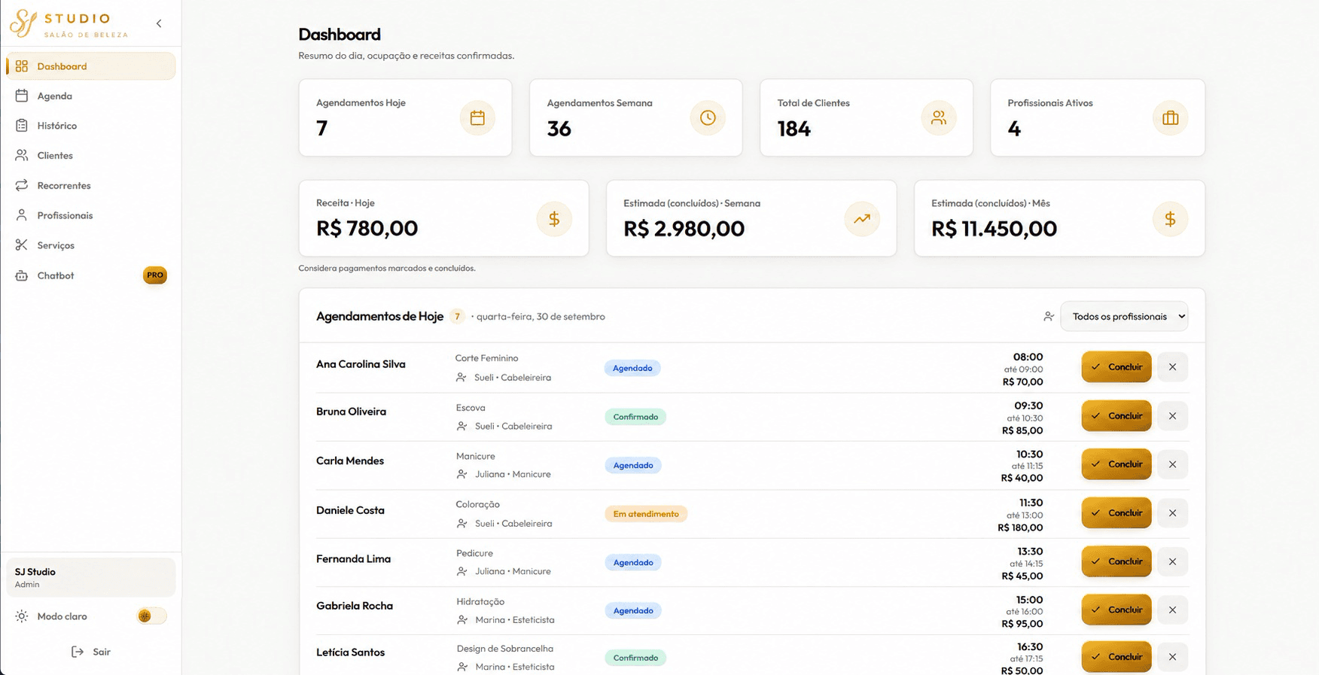This screenshot has height=675, width=1319.
Task: Cancel Bruna Oliveira's appointment with X
Action: tap(1172, 416)
